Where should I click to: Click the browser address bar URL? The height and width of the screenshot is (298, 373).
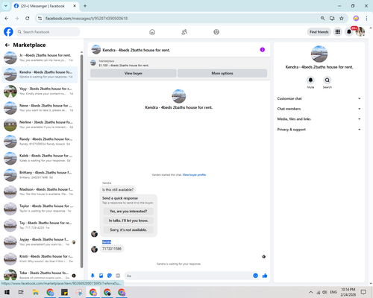coord(87,19)
